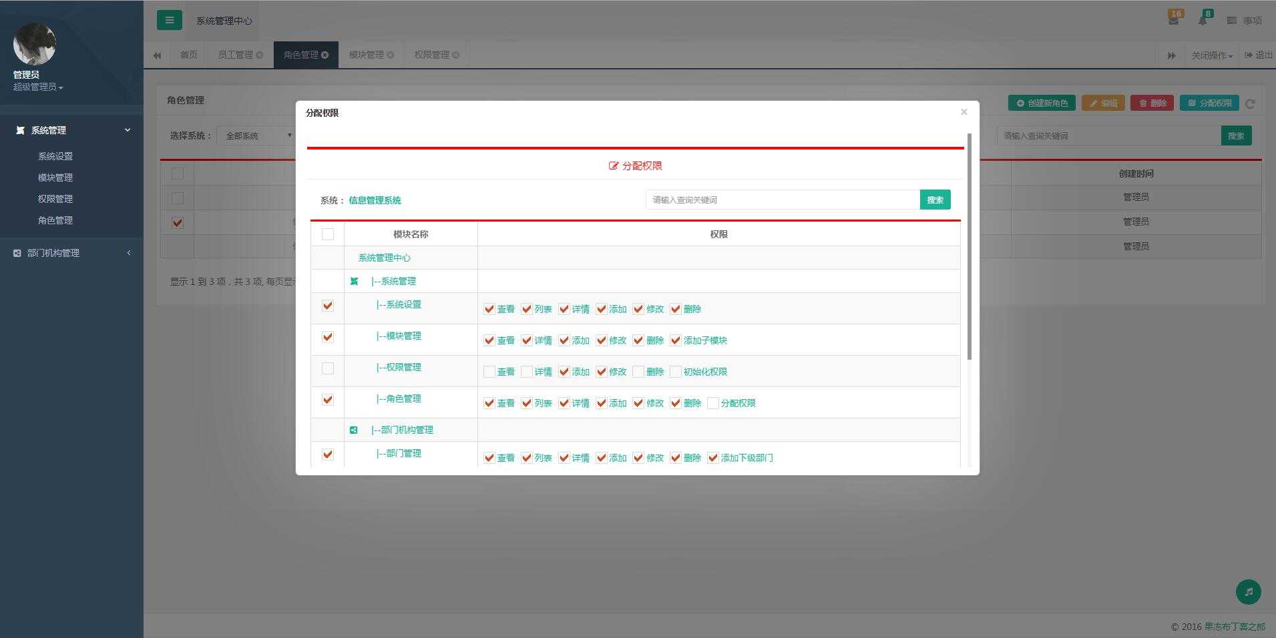
Task: Open the 超级管理员 user dropdown
Action: (38, 87)
